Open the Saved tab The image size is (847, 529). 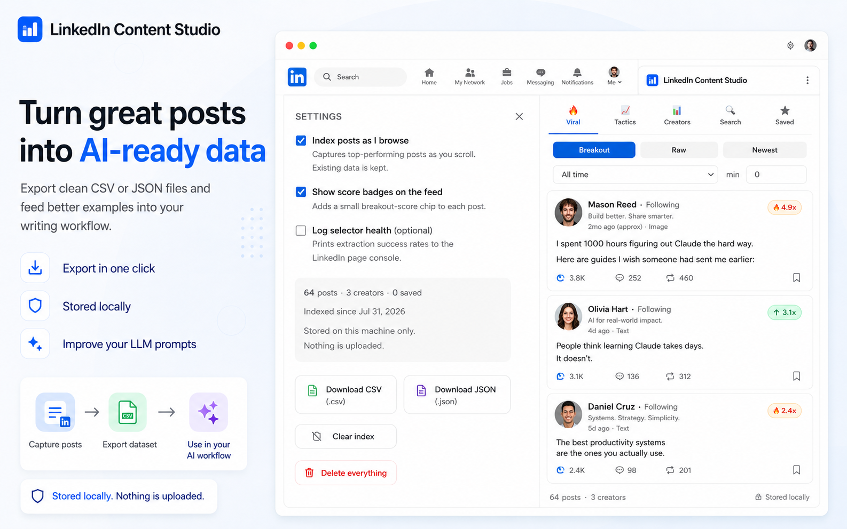[785, 115]
